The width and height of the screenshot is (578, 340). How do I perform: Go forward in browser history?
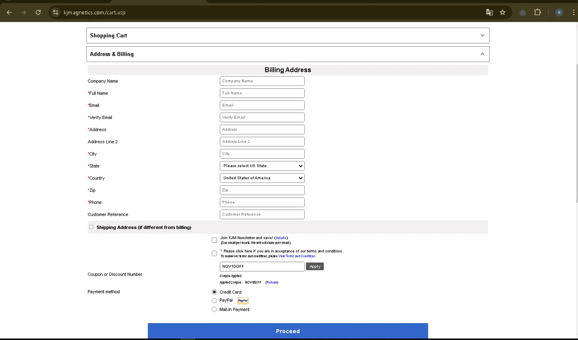pyautogui.click(x=24, y=12)
